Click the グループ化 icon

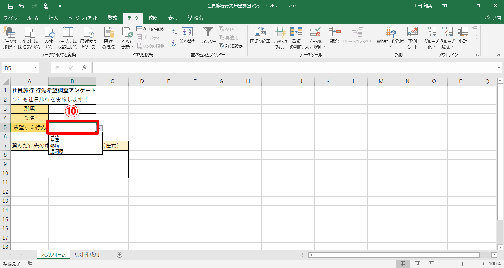click(x=431, y=32)
